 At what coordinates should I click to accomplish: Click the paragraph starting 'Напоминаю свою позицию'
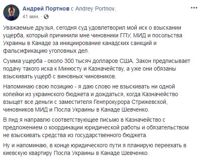[90, 98]
